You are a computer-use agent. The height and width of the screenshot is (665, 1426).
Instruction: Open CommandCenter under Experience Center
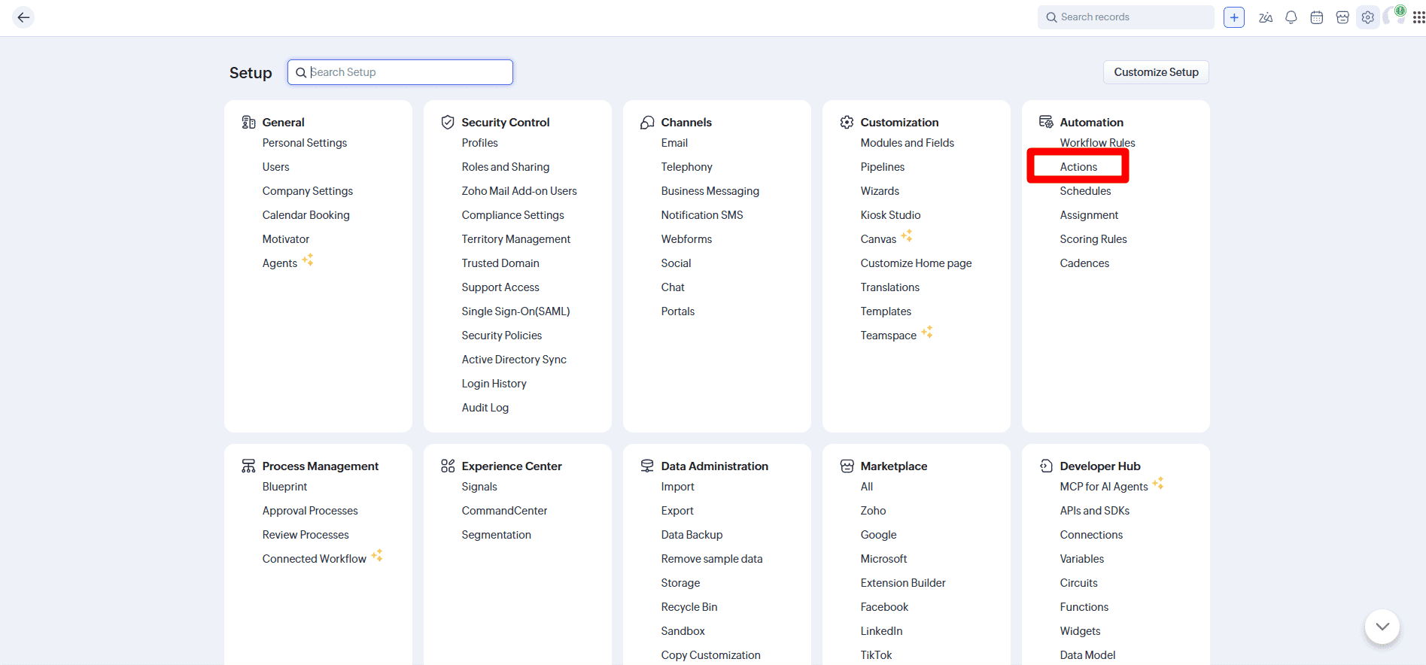click(504, 511)
